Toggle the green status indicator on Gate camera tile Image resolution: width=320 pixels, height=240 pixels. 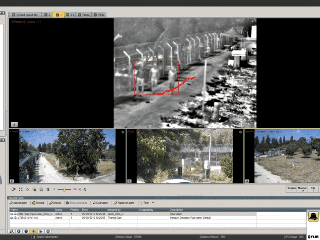pyautogui.click(x=240, y=132)
